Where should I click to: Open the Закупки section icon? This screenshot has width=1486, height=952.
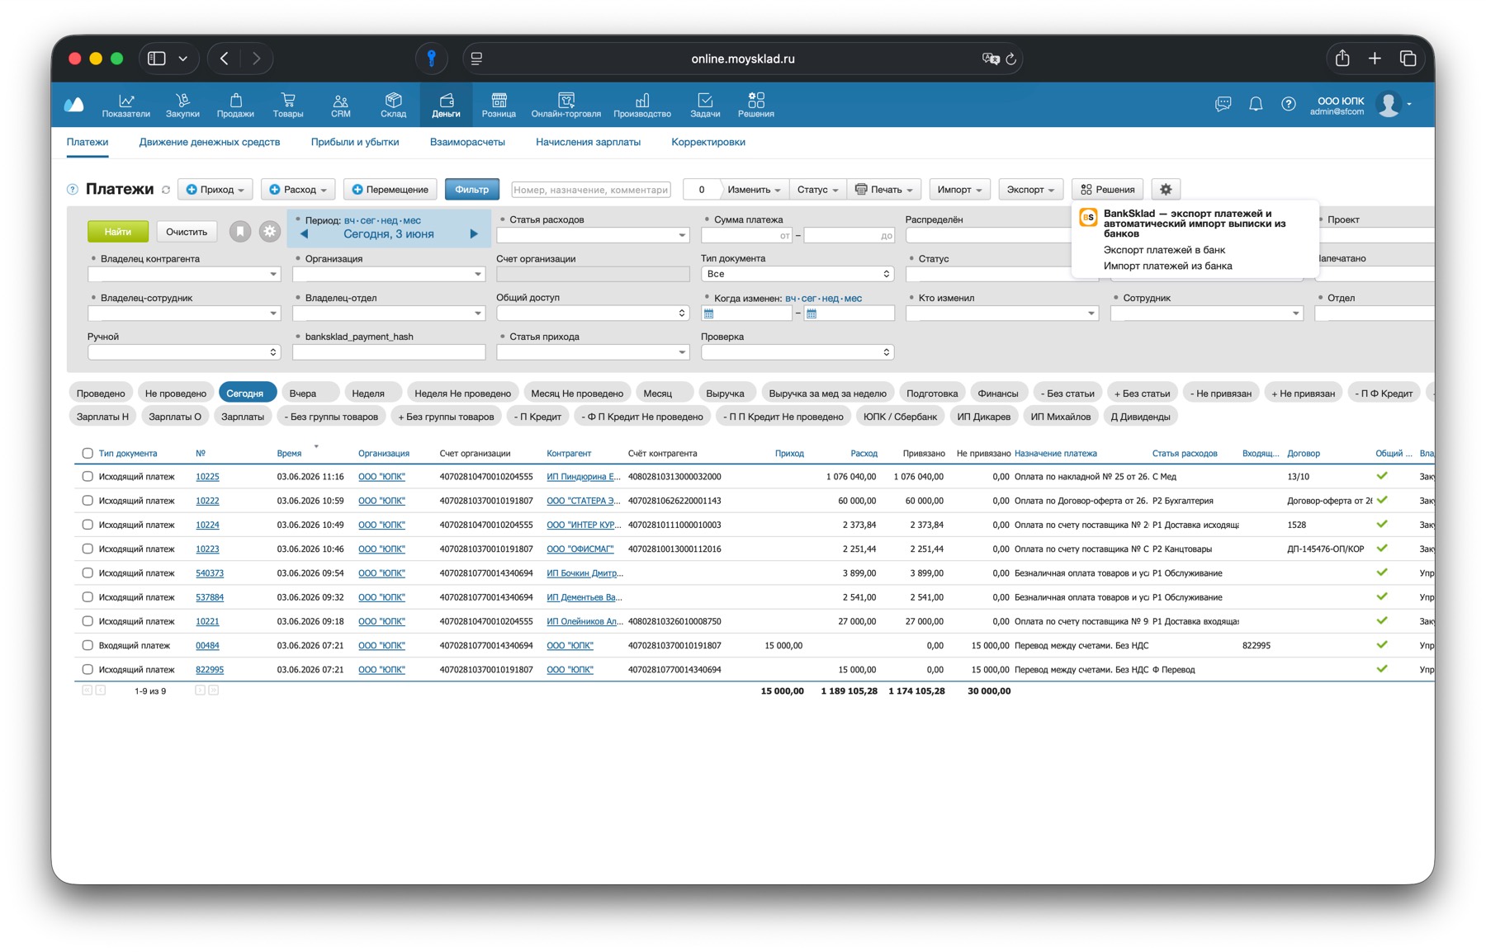[x=182, y=105]
